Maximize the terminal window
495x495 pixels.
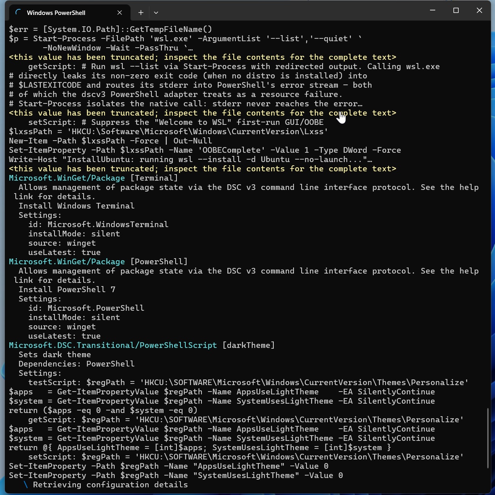(x=456, y=11)
